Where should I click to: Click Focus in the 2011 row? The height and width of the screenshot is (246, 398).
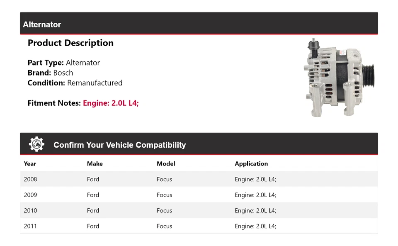164,226
